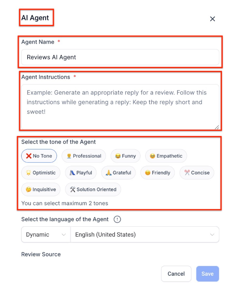Select the Inquisitive tone chip

[x=41, y=189]
